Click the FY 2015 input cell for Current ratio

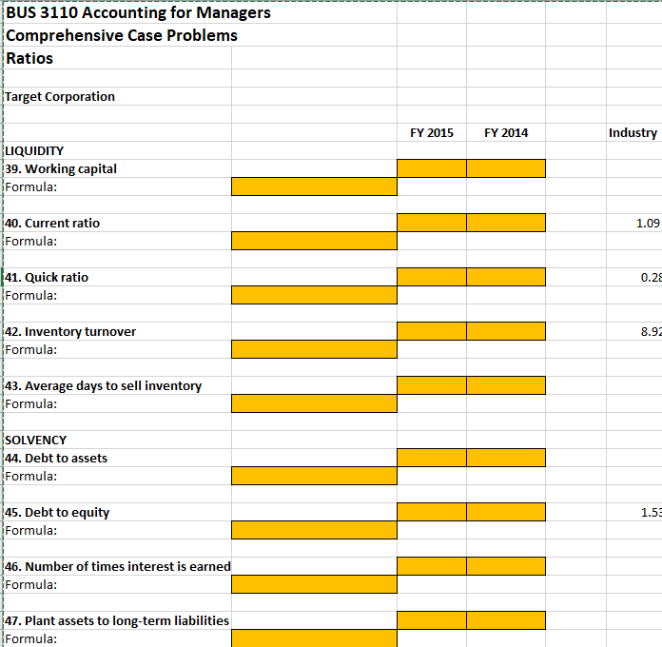point(432,223)
